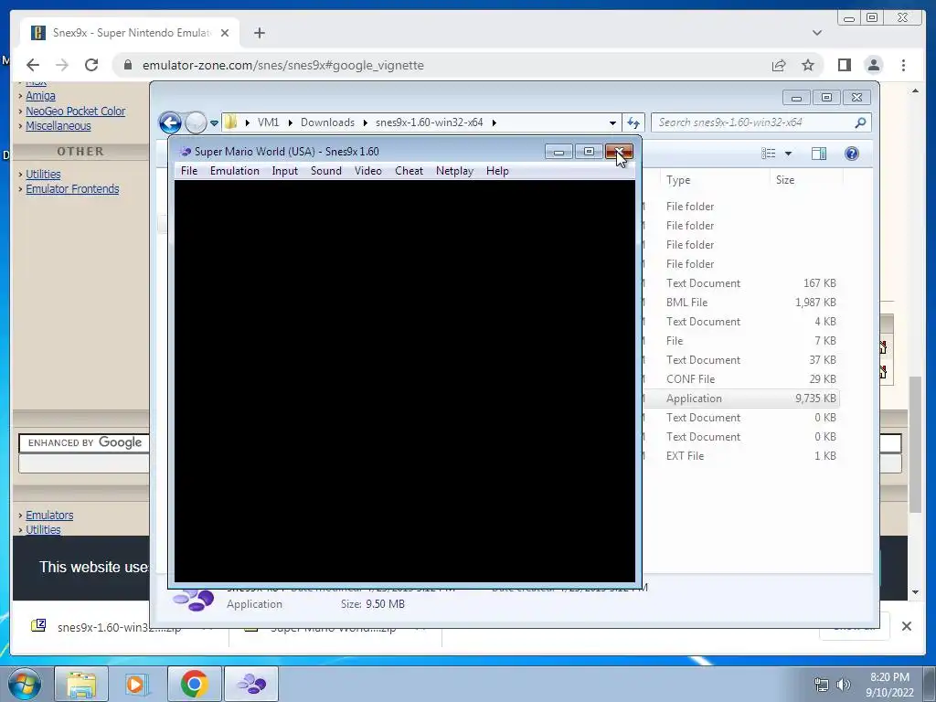The height and width of the screenshot is (702, 936).
Task: Click the Snes9x icon in Explorer details pane
Action: pos(194,600)
